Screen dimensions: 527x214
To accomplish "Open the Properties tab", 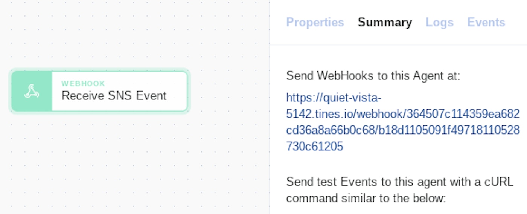I will click(x=315, y=23).
